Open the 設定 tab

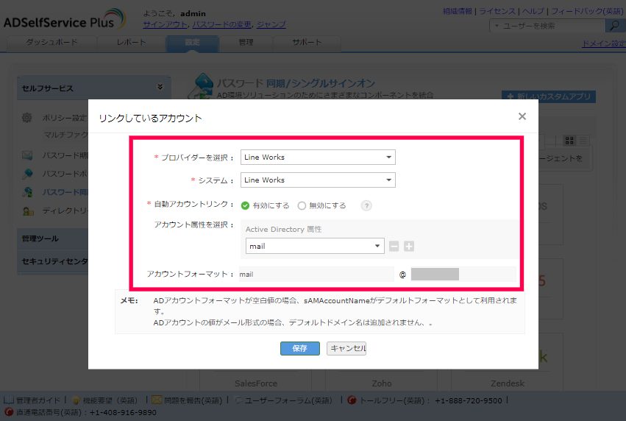(x=193, y=43)
